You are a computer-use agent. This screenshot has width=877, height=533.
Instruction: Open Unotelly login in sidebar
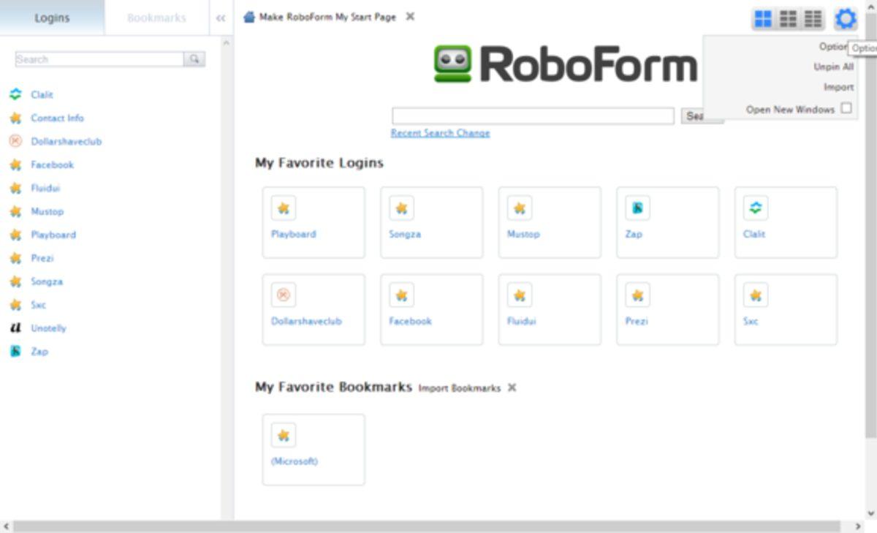48,328
